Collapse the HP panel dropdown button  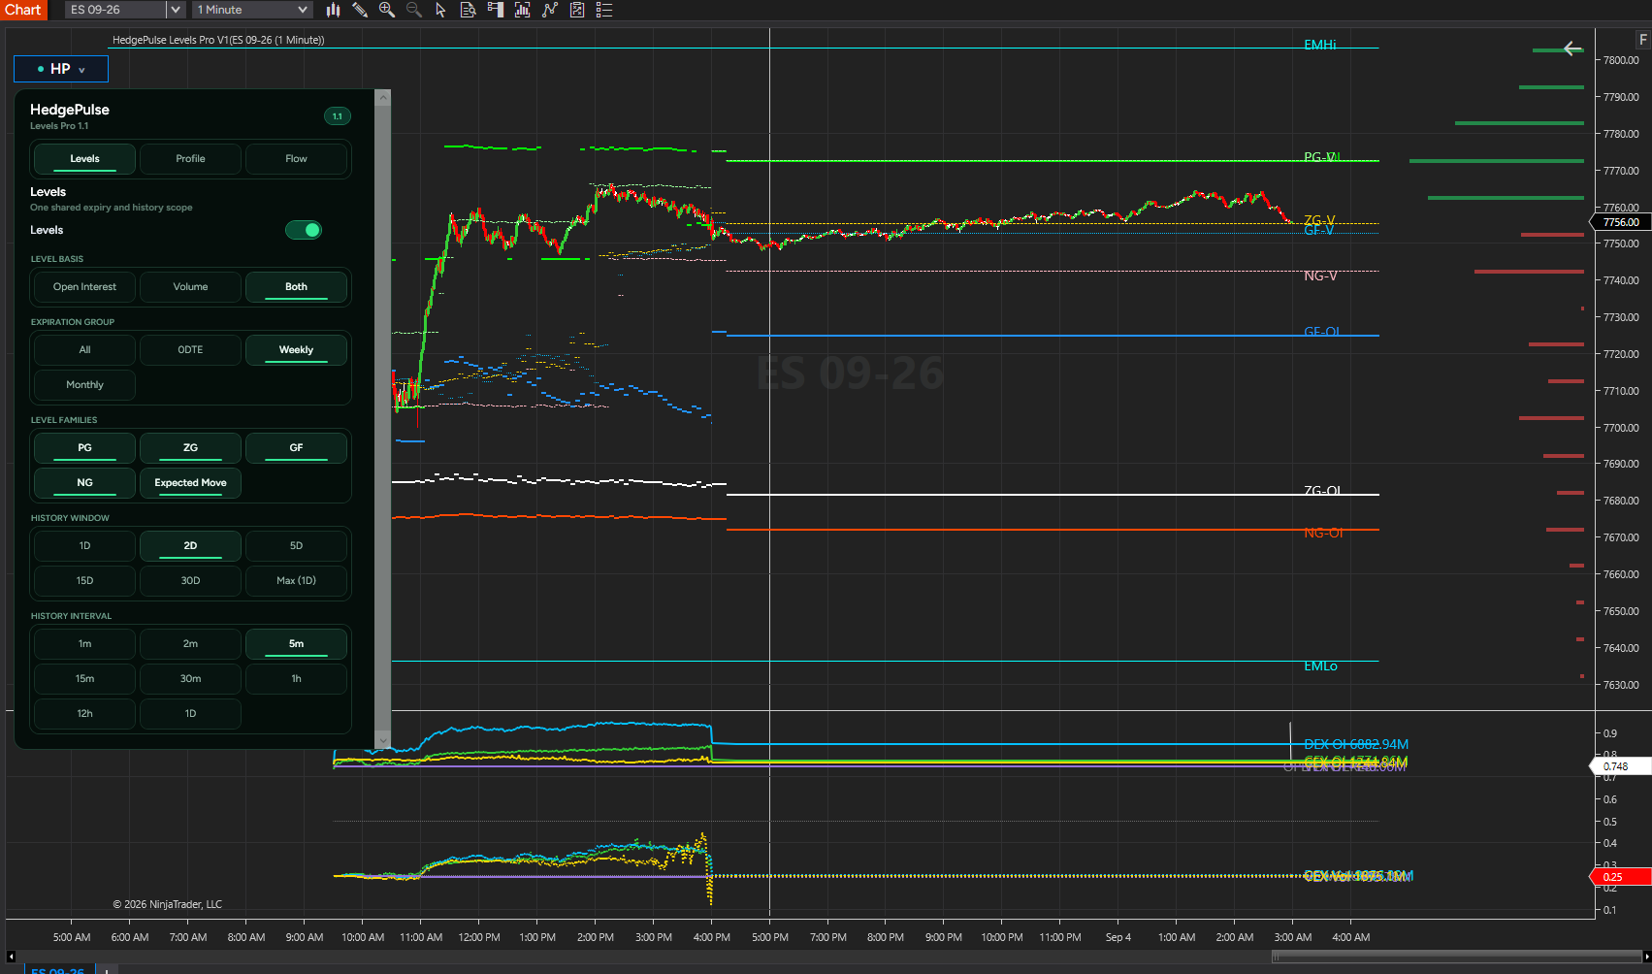point(61,69)
